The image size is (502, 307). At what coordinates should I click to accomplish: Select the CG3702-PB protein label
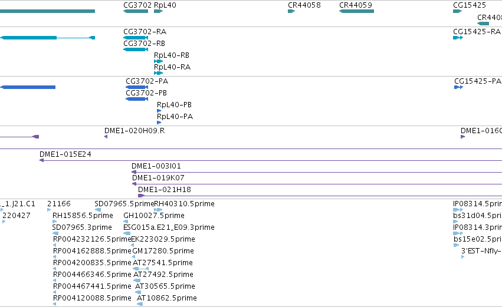146,93
